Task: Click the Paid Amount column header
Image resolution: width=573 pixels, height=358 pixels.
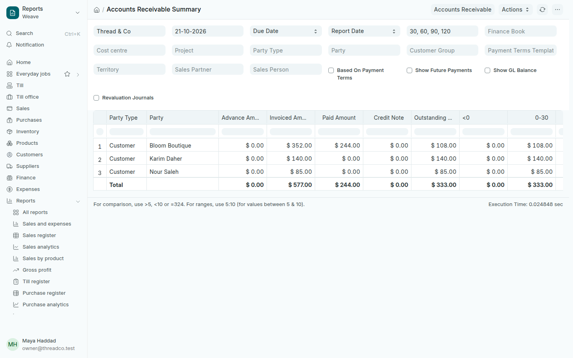Action: pos(339,118)
